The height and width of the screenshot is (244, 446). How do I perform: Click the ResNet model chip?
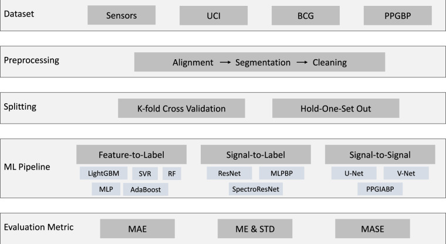pos(229,174)
